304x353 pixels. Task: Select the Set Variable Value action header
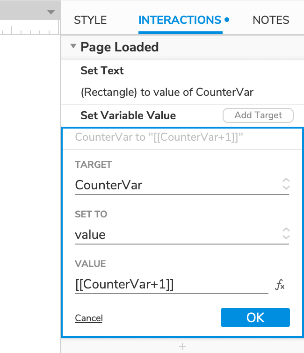128,115
